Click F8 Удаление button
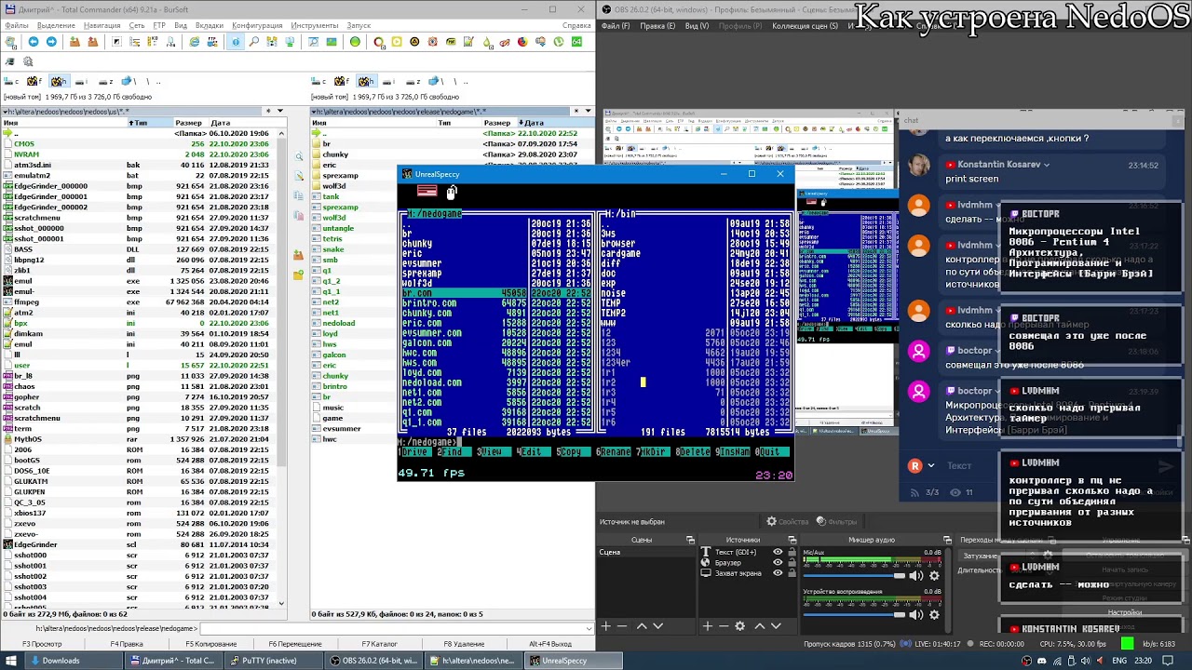The image size is (1192, 670). tap(464, 644)
